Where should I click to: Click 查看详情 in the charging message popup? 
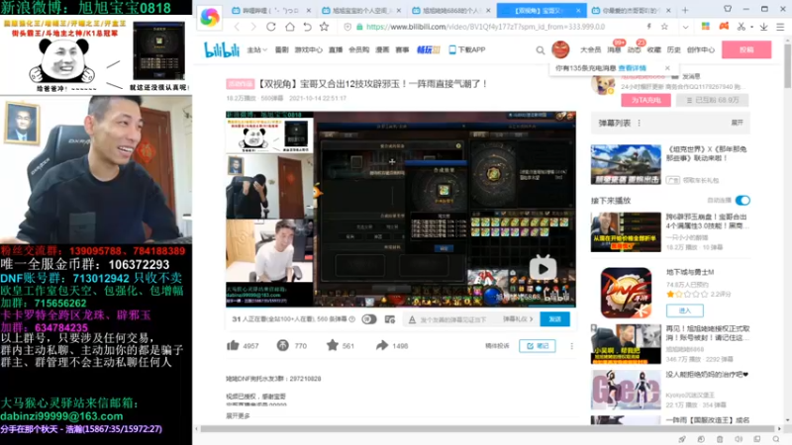point(632,68)
